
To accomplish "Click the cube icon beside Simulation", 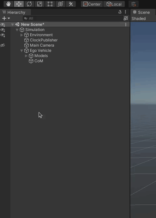I will tap(22, 30).
